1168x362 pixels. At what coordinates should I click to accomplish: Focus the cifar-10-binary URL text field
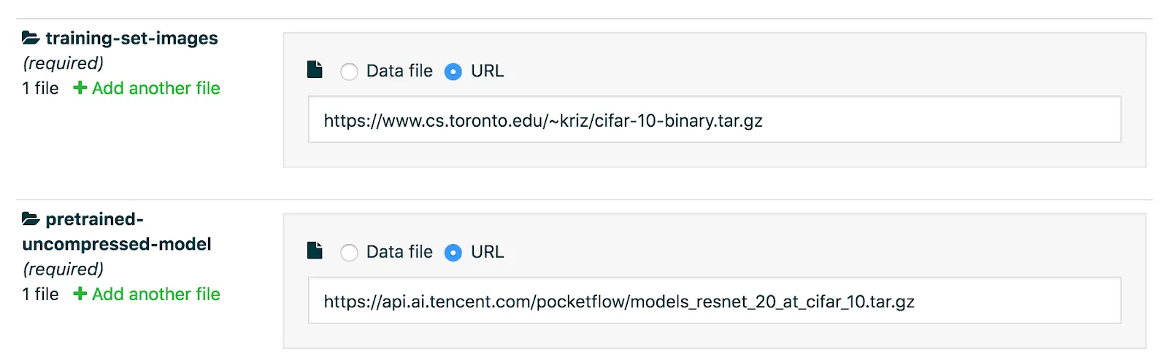715,119
